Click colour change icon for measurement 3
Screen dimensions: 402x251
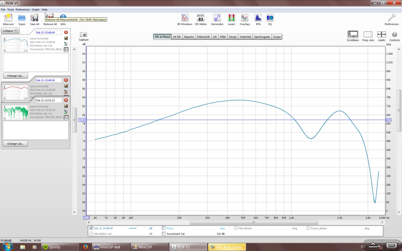(66, 112)
